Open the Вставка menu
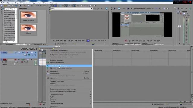 click(24, 3)
